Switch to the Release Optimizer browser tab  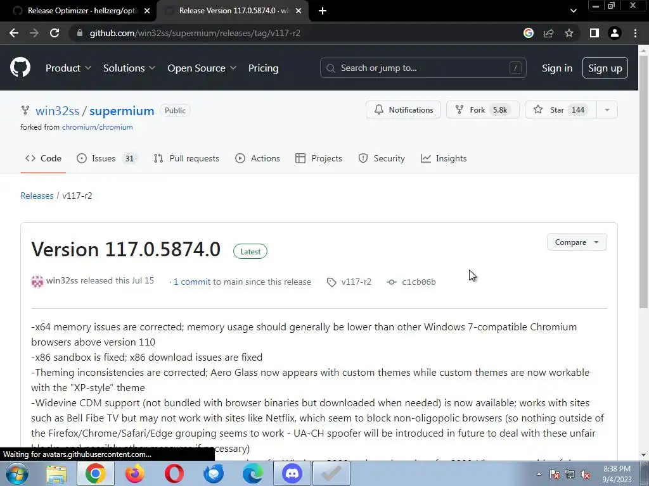click(x=78, y=11)
